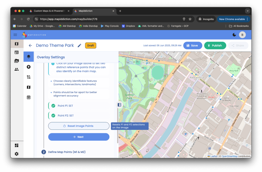Viewport: 262px width, 172px height.
Task: Click the dashboard grid icon at bottom left
Action: tap(17, 145)
